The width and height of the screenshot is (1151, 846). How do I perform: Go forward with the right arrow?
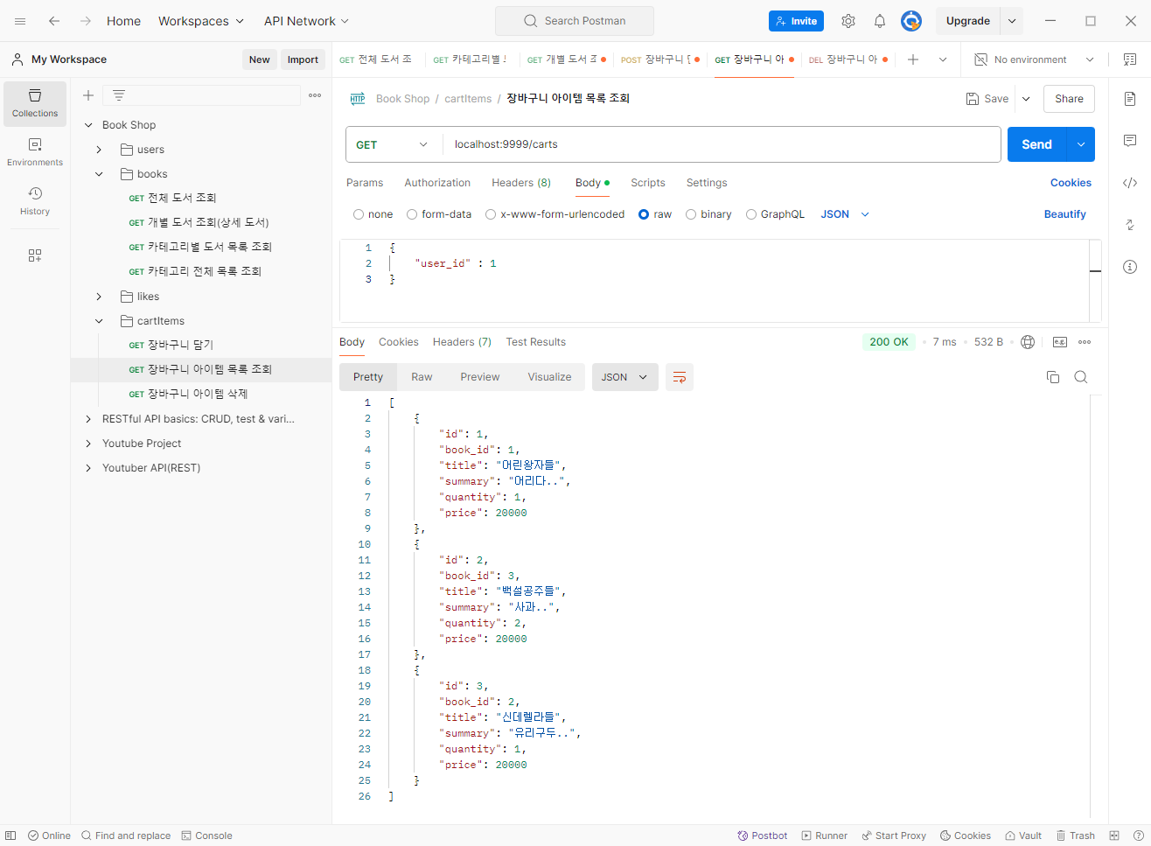[86, 21]
